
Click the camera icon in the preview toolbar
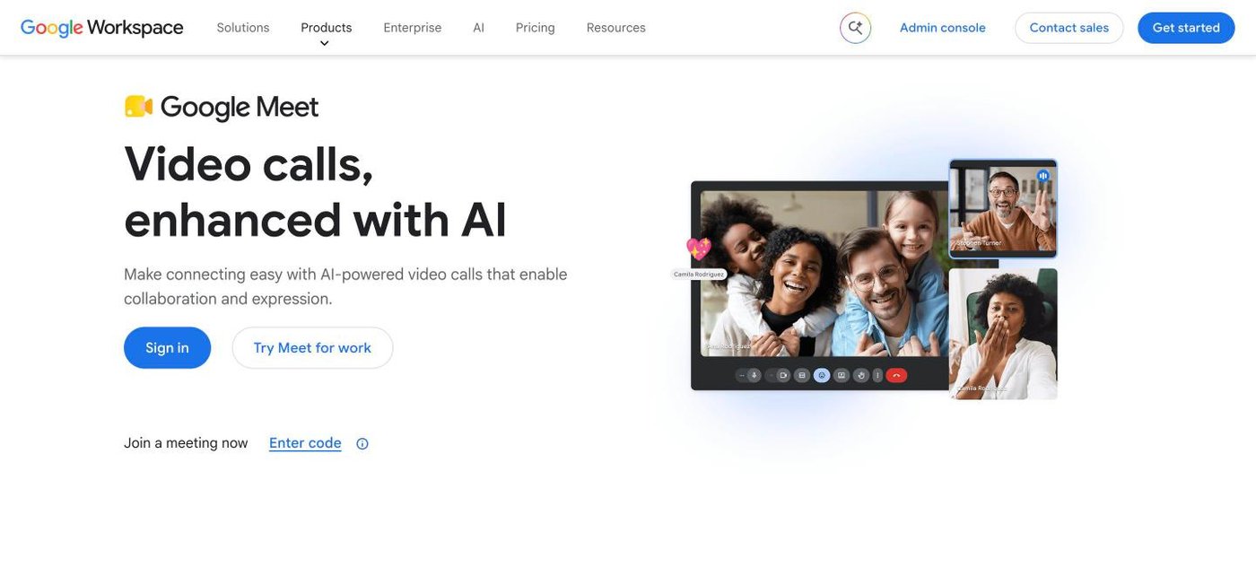783,375
